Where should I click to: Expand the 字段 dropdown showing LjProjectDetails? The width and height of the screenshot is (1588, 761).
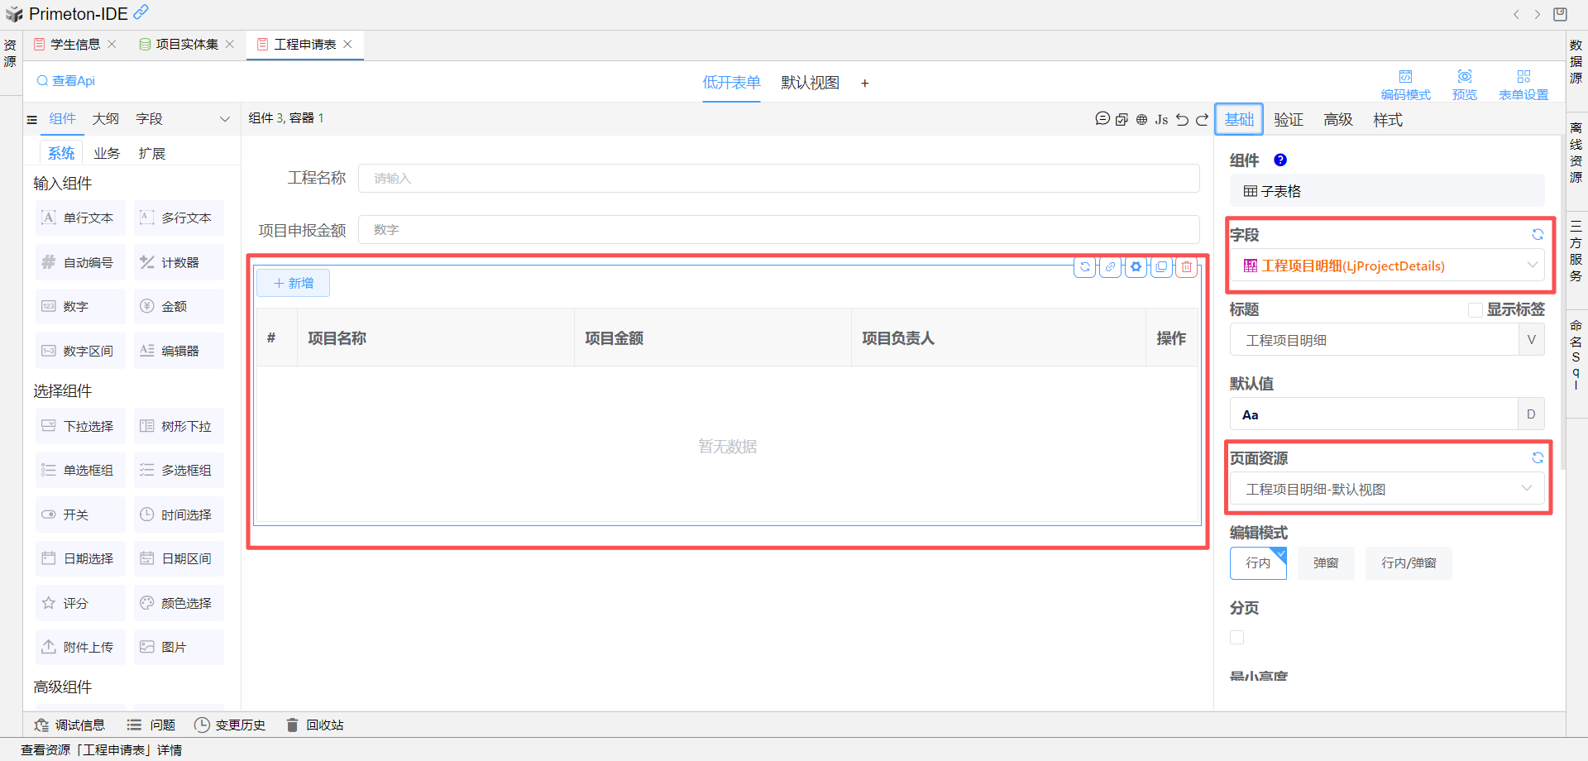click(x=1532, y=266)
